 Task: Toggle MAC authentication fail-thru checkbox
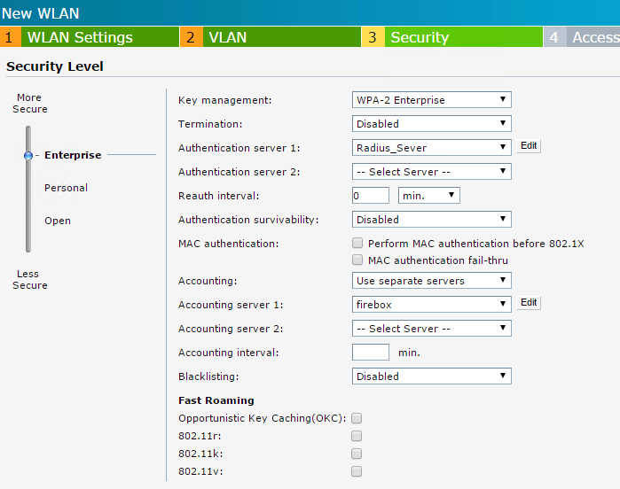357,260
